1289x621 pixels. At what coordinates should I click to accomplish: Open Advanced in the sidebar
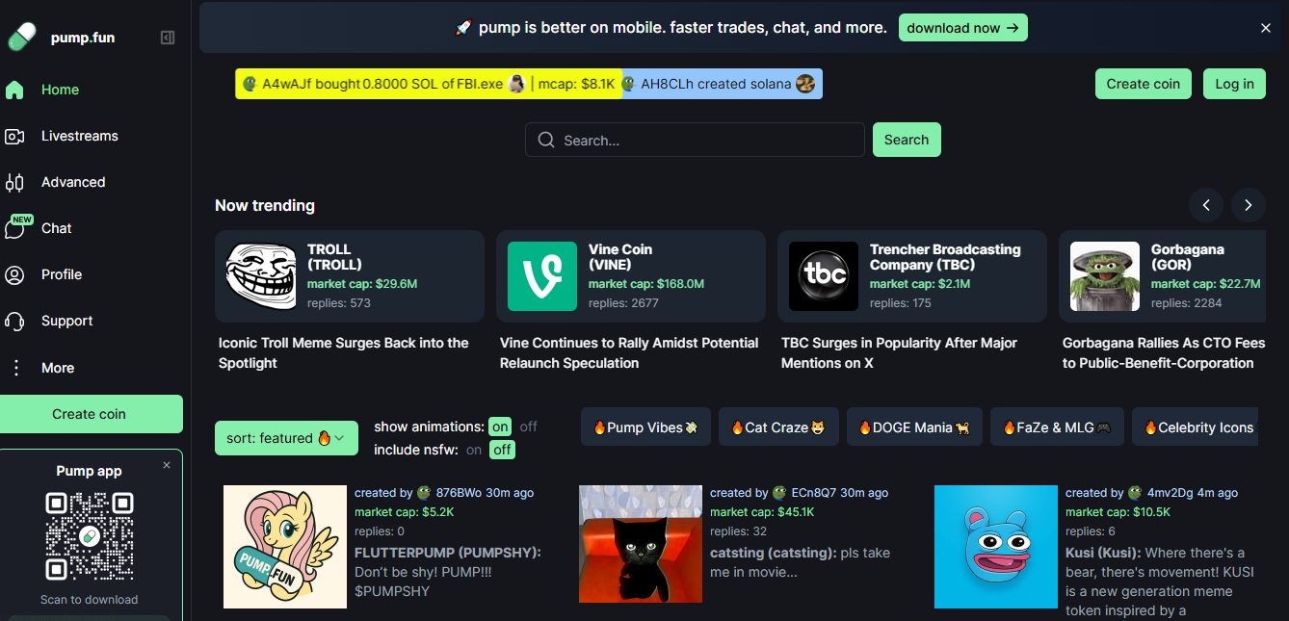73,182
